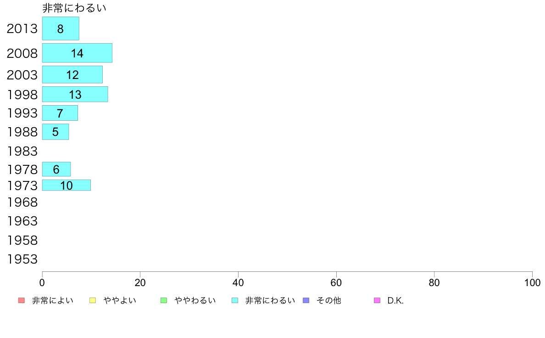Click the blue その他 legend swatch

(306, 300)
